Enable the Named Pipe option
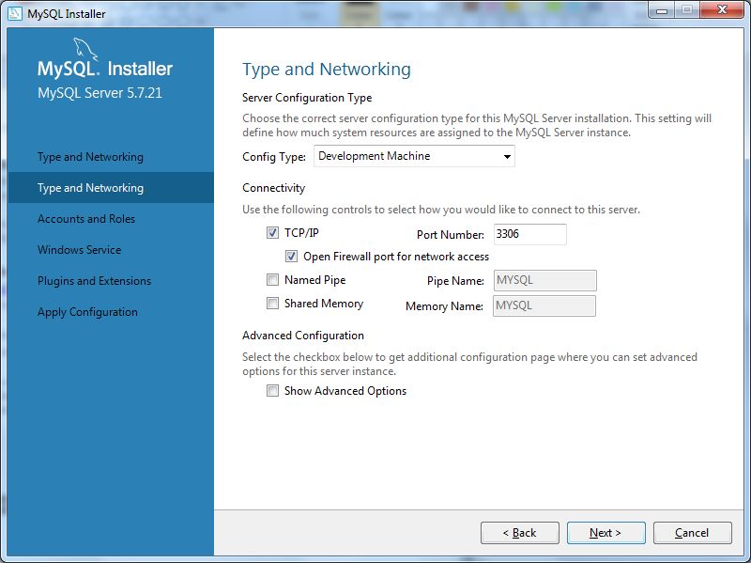 click(273, 280)
